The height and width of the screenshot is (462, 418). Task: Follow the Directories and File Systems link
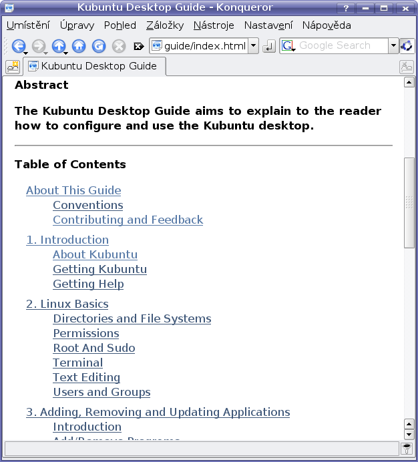pyautogui.click(x=132, y=318)
